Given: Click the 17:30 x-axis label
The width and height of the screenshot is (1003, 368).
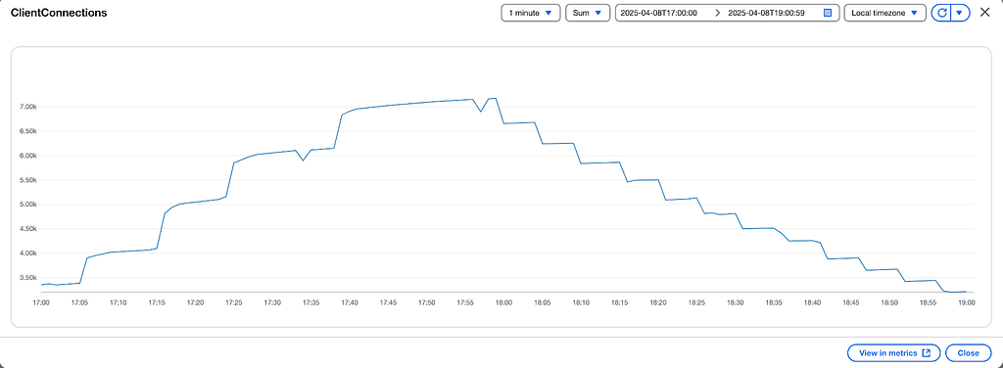Looking at the screenshot, I should [272, 302].
